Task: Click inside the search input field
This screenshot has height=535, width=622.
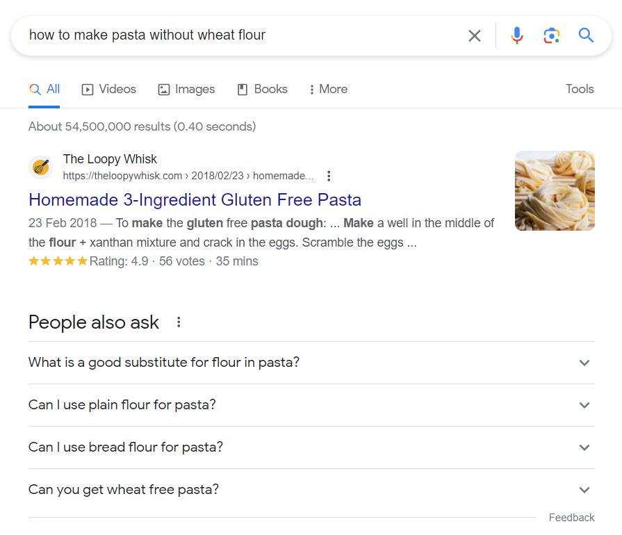Action: (x=208, y=35)
